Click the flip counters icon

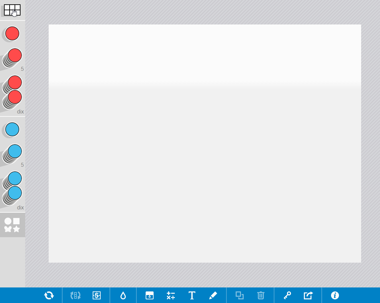click(75, 295)
